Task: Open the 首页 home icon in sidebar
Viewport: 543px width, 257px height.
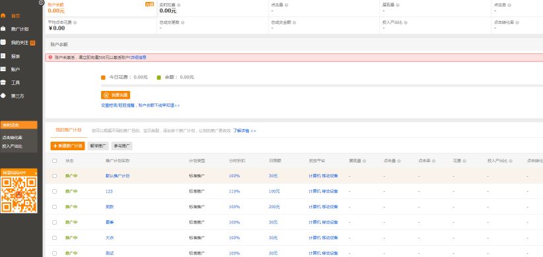Action: pyautogui.click(x=3, y=16)
